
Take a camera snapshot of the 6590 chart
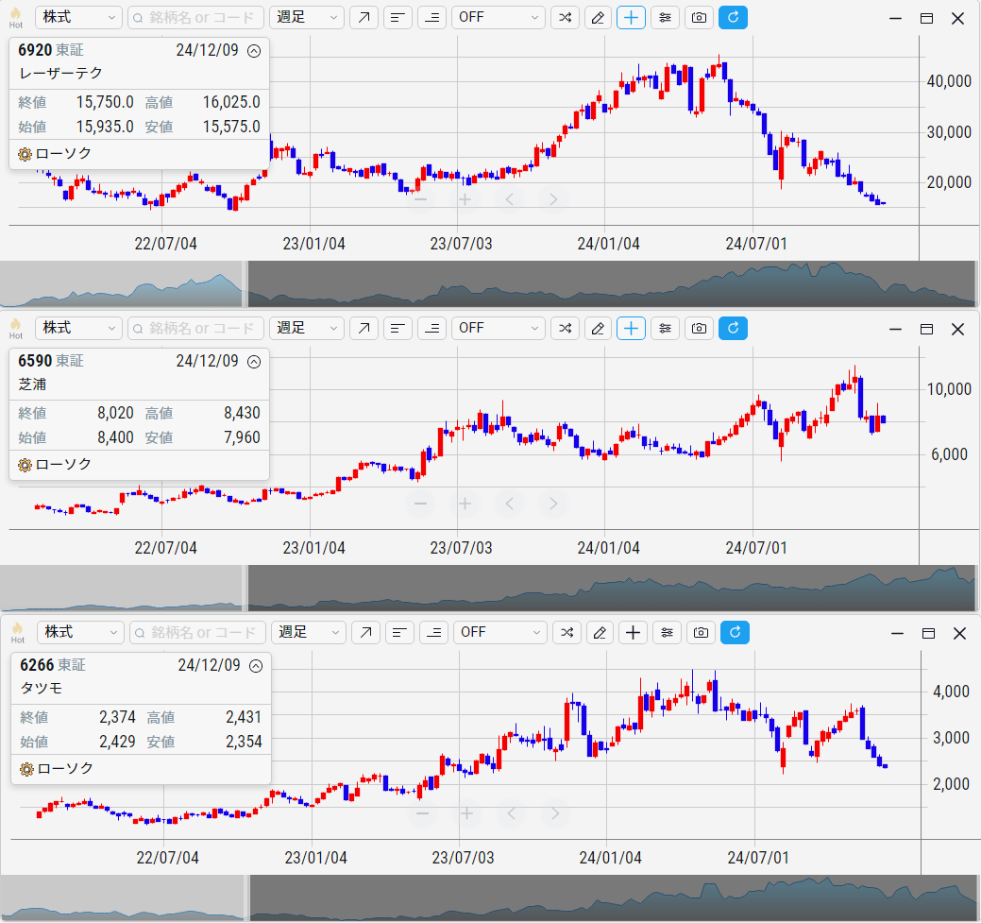[699, 328]
